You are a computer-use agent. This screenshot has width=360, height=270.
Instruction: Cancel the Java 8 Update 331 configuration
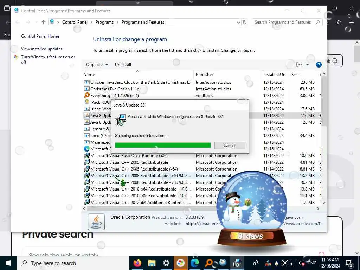[230, 145]
